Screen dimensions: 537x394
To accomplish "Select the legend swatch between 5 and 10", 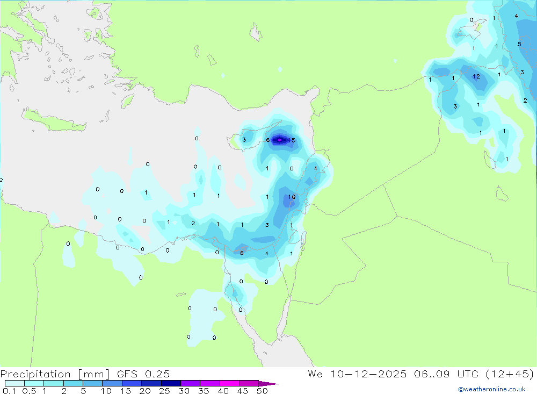I will tap(93, 383).
